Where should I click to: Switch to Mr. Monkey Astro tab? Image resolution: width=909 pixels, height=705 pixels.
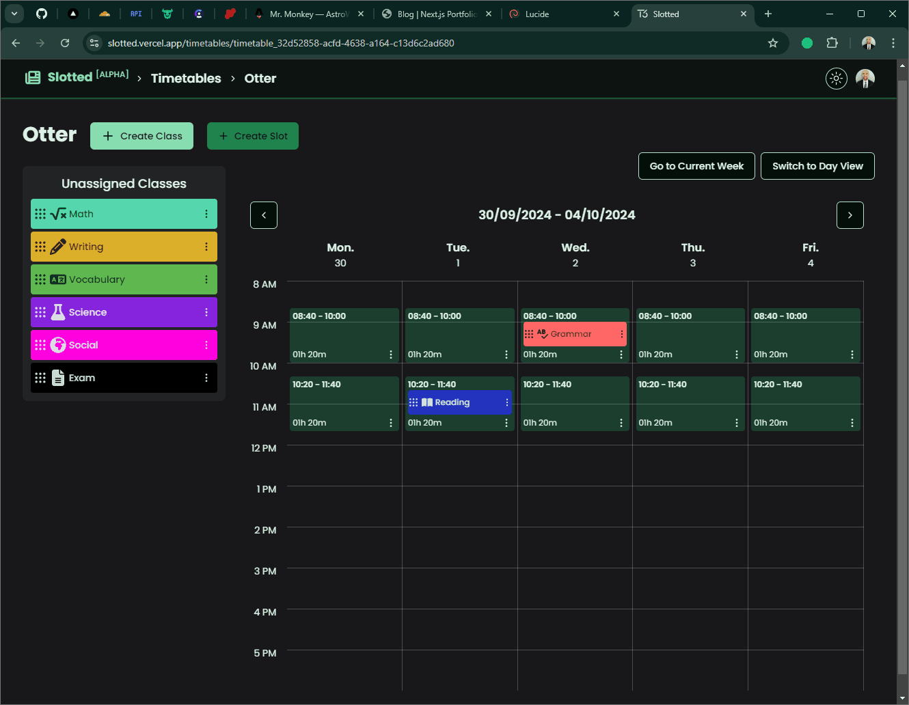click(310, 14)
